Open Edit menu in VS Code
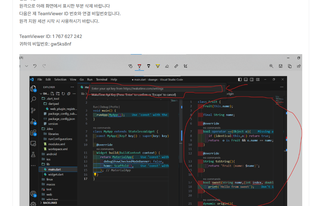Viewport: 322px width, 206px height. coord(48,80)
